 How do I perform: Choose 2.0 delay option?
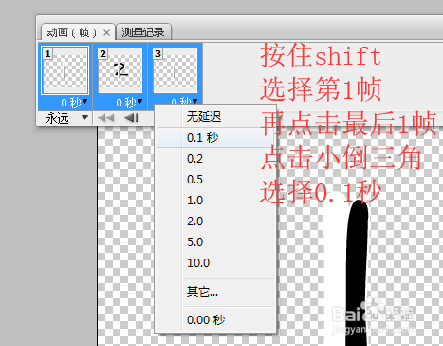click(215, 221)
